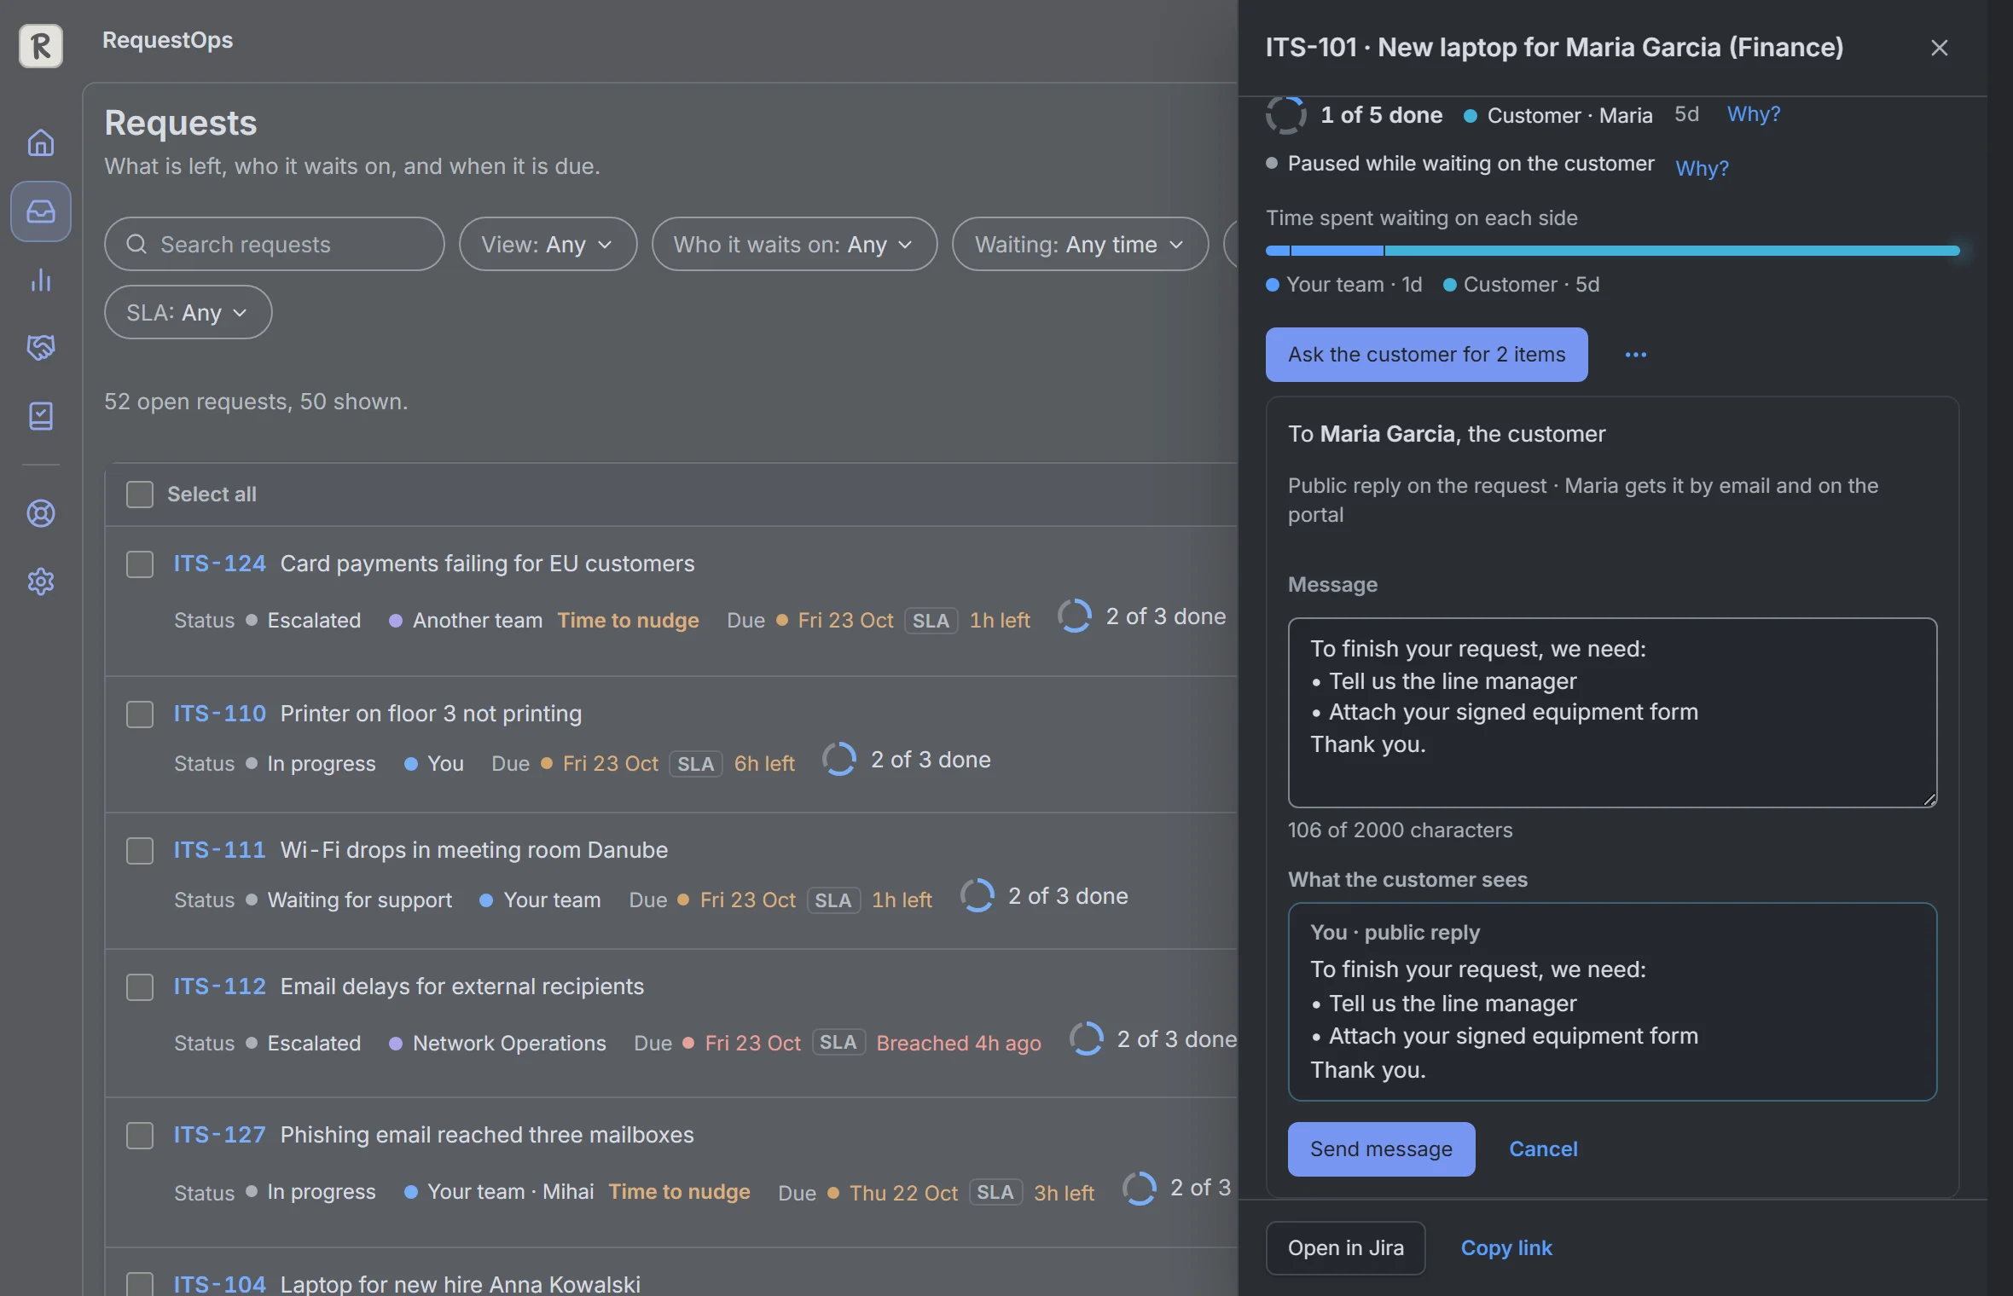The height and width of the screenshot is (1296, 2013).
Task: Expand the Waiting: Any time filter
Action: tap(1080, 244)
